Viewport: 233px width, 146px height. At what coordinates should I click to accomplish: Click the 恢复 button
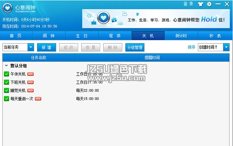91,47
